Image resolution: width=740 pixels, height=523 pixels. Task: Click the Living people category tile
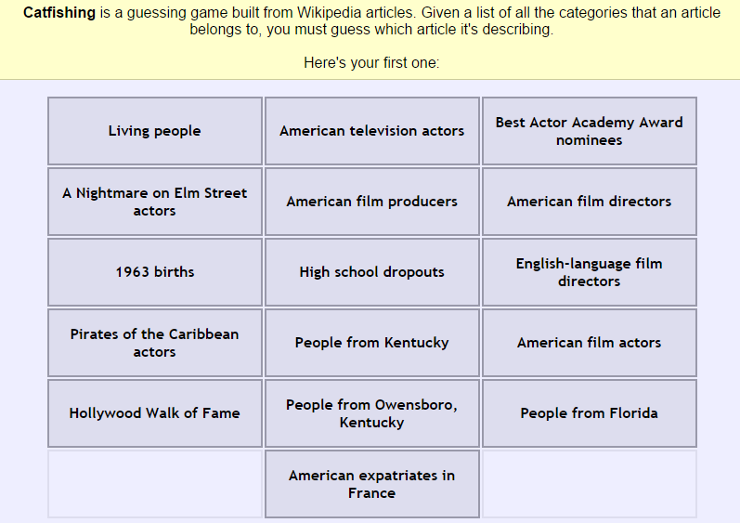[x=154, y=131]
